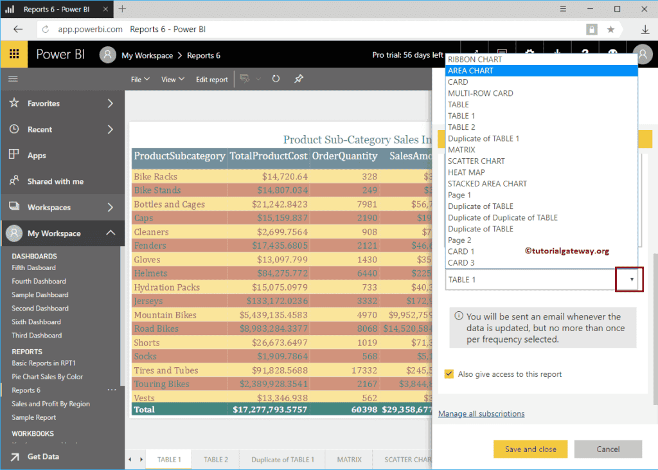Open the Apps icon in sidebar
Image resolution: width=658 pixels, height=470 pixels.
coord(13,155)
